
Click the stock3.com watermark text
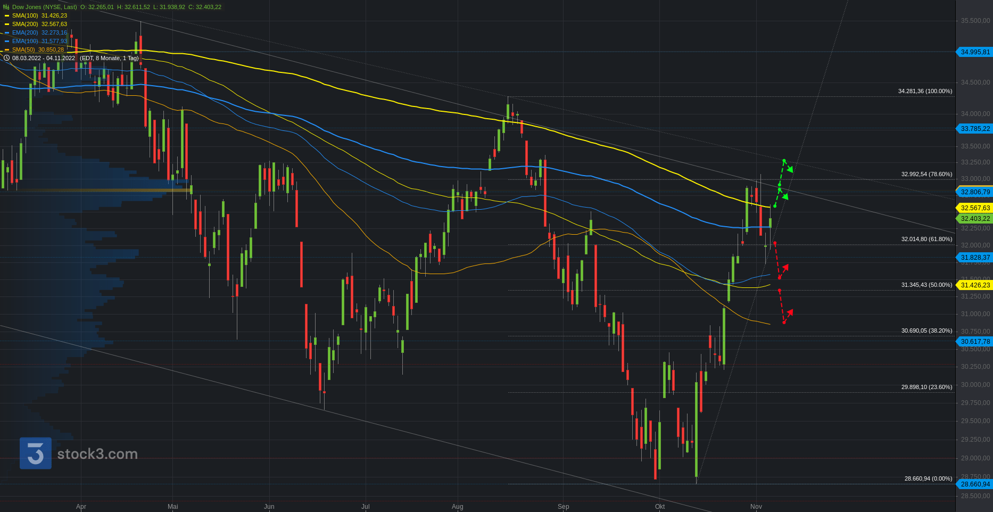pos(97,454)
